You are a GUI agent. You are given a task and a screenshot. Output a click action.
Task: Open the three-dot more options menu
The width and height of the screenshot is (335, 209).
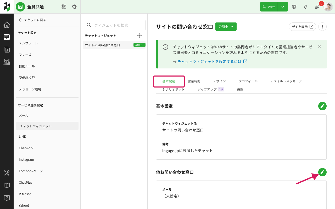point(322,27)
